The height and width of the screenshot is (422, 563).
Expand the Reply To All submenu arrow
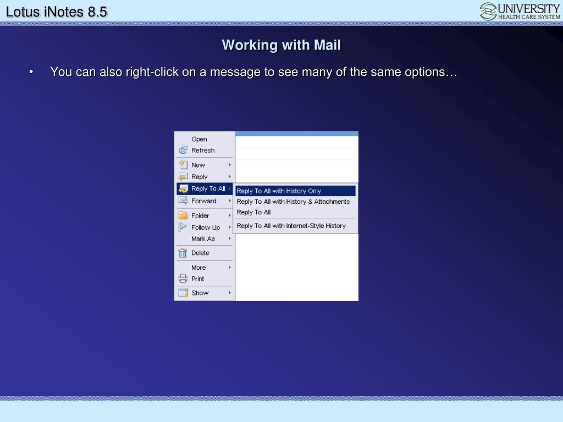[x=230, y=189]
